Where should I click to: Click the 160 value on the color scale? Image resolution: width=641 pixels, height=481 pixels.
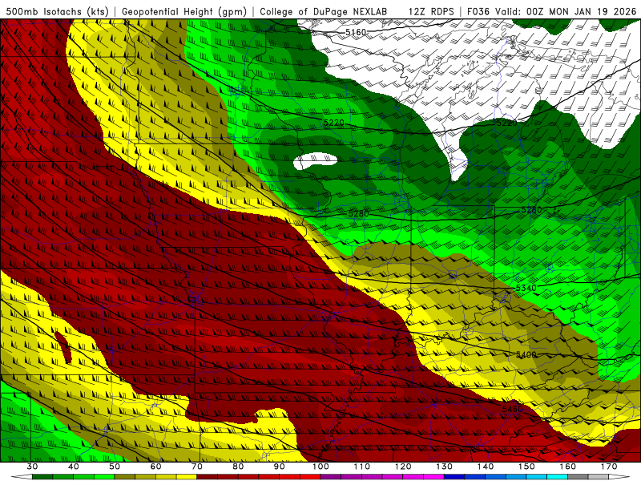click(x=567, y=467)
